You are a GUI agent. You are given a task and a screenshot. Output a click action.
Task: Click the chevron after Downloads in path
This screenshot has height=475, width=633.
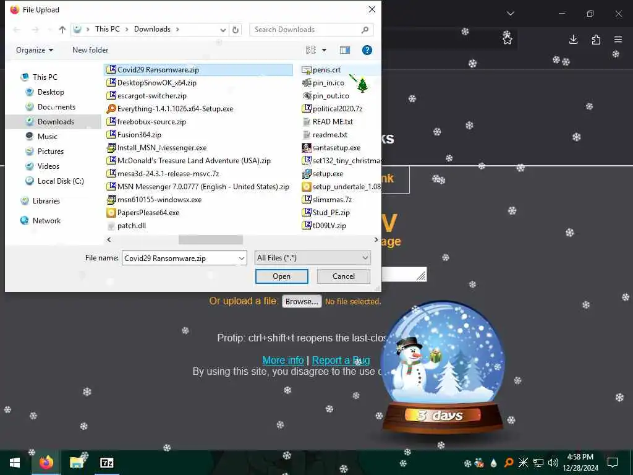click(177, 29)
